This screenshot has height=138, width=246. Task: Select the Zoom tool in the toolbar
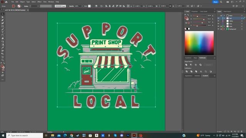pyautogui.click(x=3, y=60)
